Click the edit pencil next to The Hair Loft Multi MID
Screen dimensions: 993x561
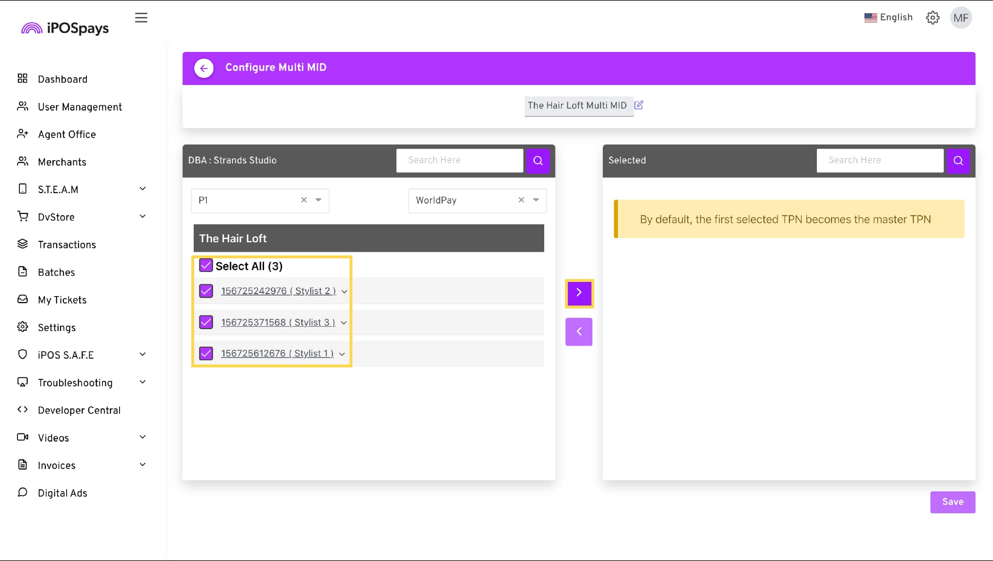point(639,105)
